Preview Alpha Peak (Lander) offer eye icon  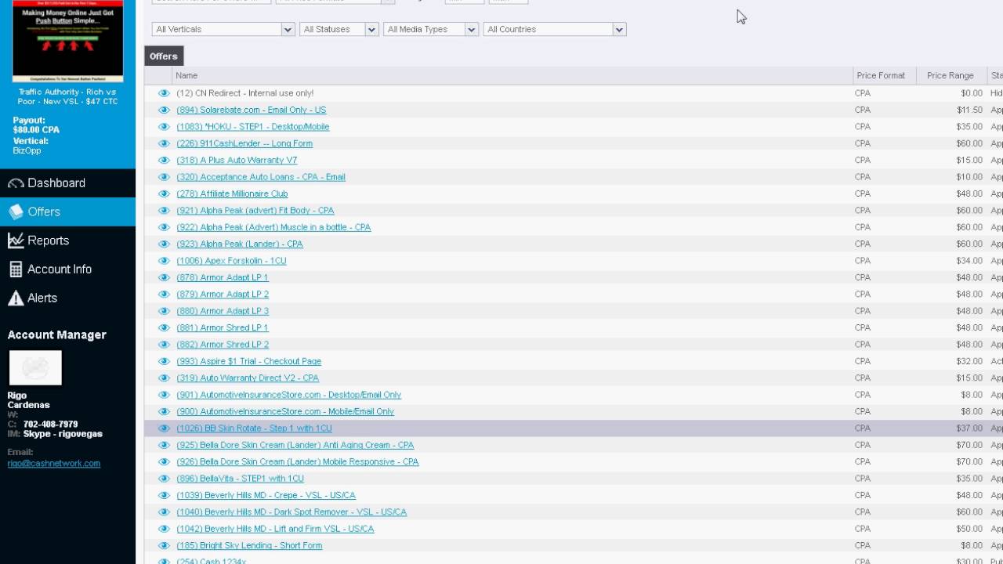(164, 244)
